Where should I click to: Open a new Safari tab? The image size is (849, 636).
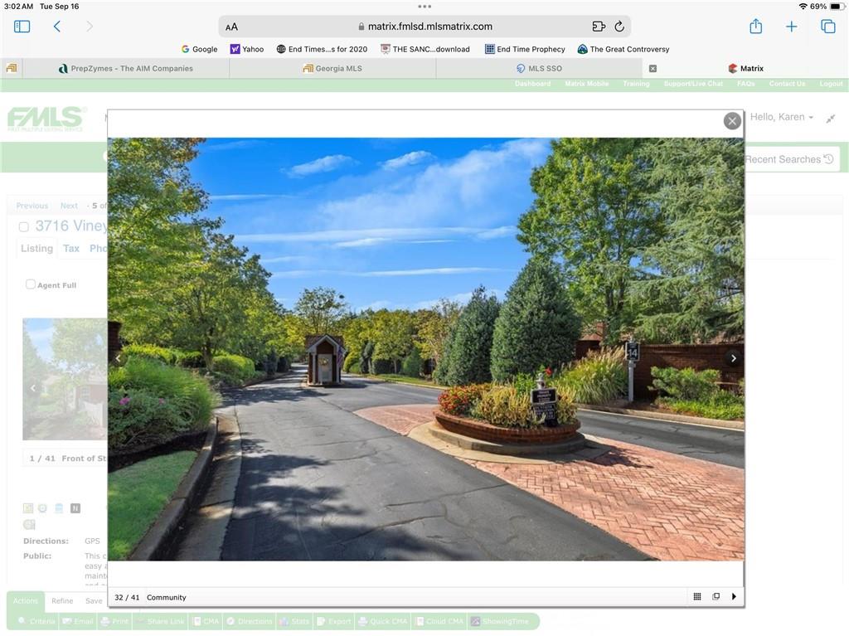tap(792, 27)
